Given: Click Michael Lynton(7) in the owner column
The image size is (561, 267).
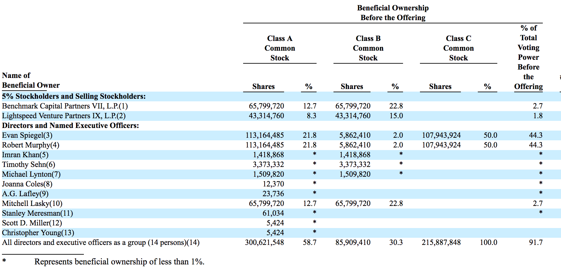Looking at the screenshot, I should coord(31,174).
